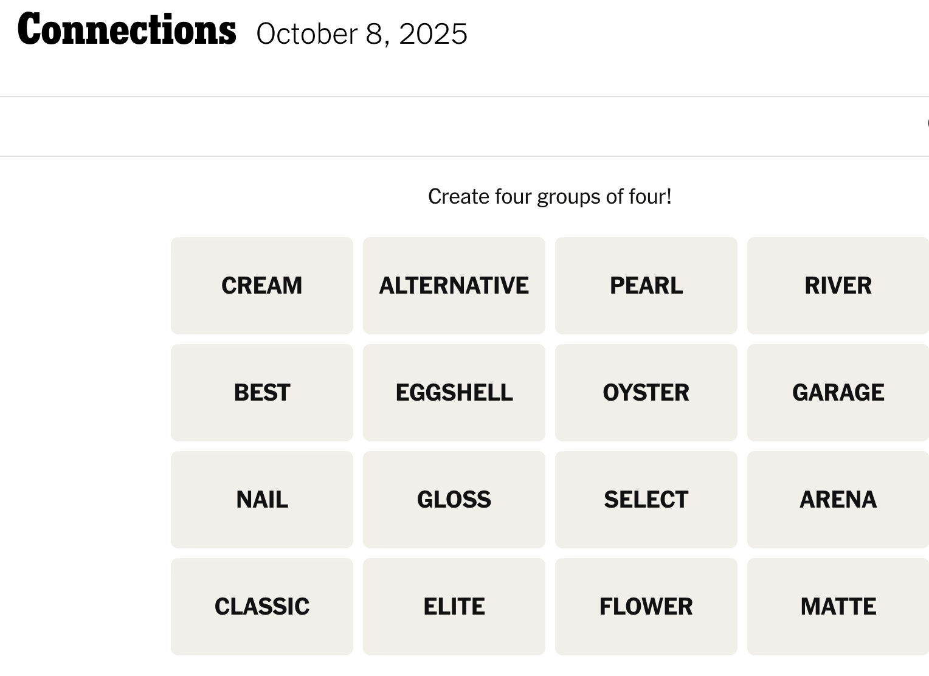Select the FLOWER tile

coord(646,606)
